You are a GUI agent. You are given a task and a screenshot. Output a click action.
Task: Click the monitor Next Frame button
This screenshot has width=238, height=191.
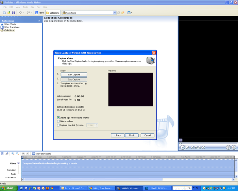(200, 147)
